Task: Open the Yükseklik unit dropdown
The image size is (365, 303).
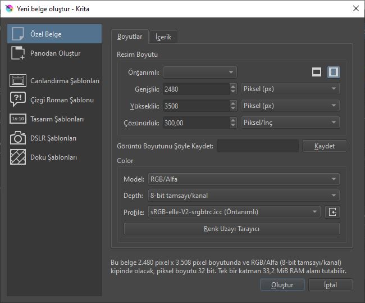Action: pyautogui.click(x=290, y=106)
